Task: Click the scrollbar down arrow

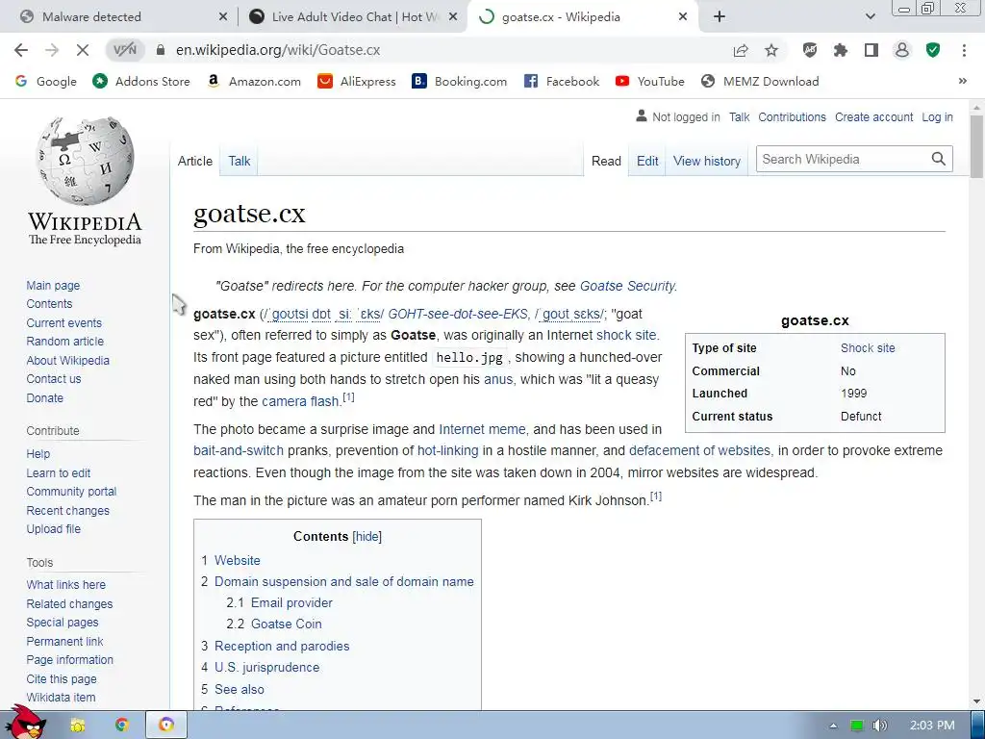Action: [x=976, y=701]
